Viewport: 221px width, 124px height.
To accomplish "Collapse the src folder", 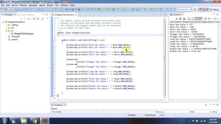I will tap(6, 31).
